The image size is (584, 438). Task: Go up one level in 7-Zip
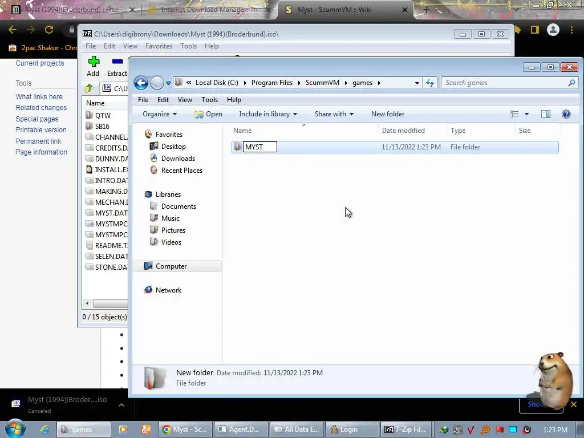point(89,88)
